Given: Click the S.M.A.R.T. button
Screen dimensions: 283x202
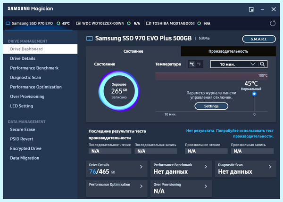Looking at the screenshot, I should point(259,39).
